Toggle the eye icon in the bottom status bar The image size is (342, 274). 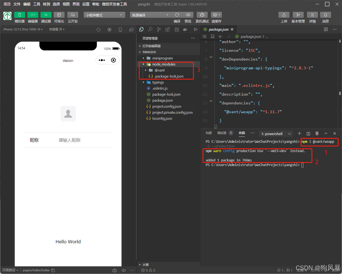click(124, 270)
